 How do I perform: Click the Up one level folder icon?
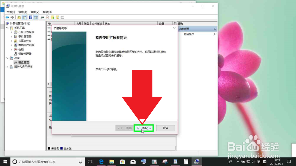(19, 17)
